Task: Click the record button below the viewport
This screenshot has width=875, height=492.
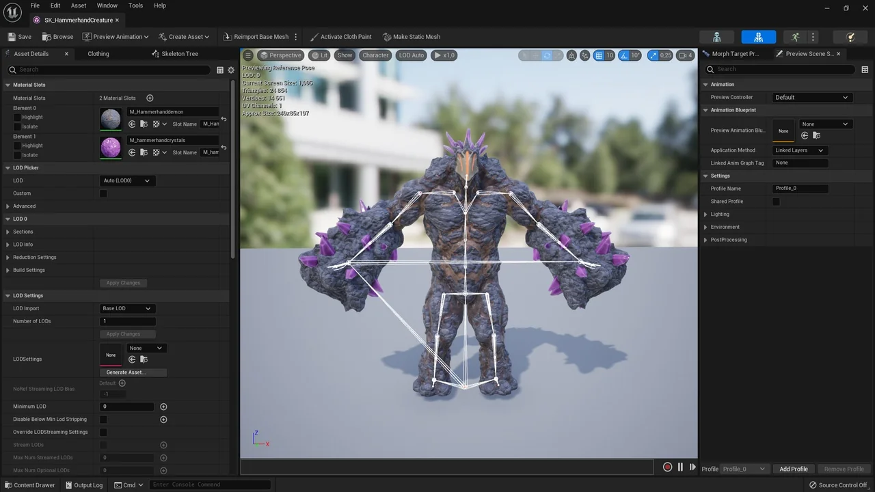Action: [667, 467]
